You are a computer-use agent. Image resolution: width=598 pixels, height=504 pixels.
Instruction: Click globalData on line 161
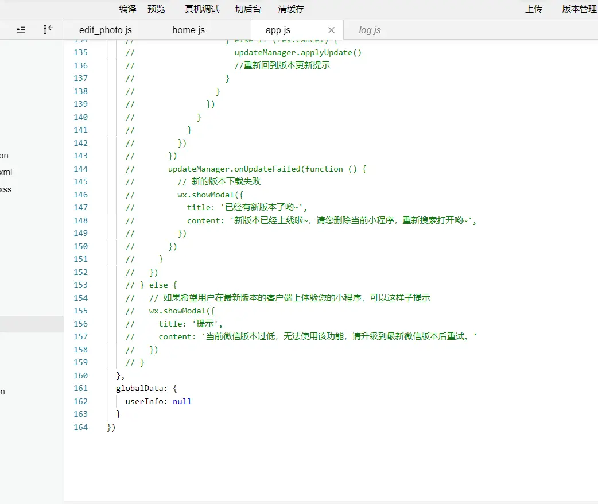(x=139, y=388)
